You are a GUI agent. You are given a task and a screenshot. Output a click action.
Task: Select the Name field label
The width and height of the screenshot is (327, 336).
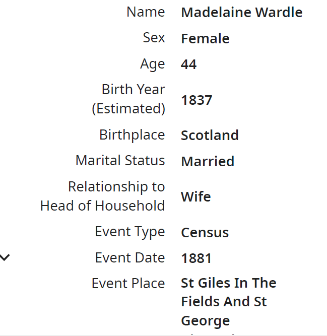[146, 12]
